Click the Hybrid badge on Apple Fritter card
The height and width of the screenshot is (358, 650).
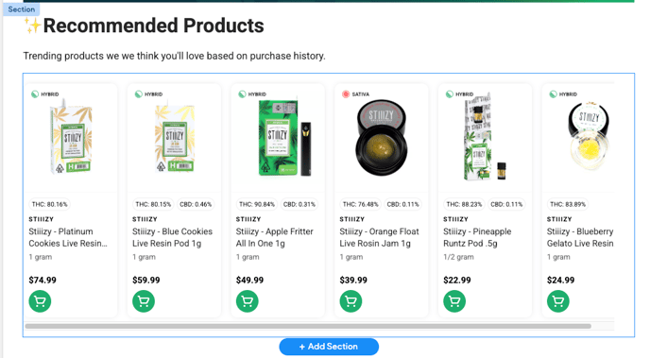(x=252, y=94)
